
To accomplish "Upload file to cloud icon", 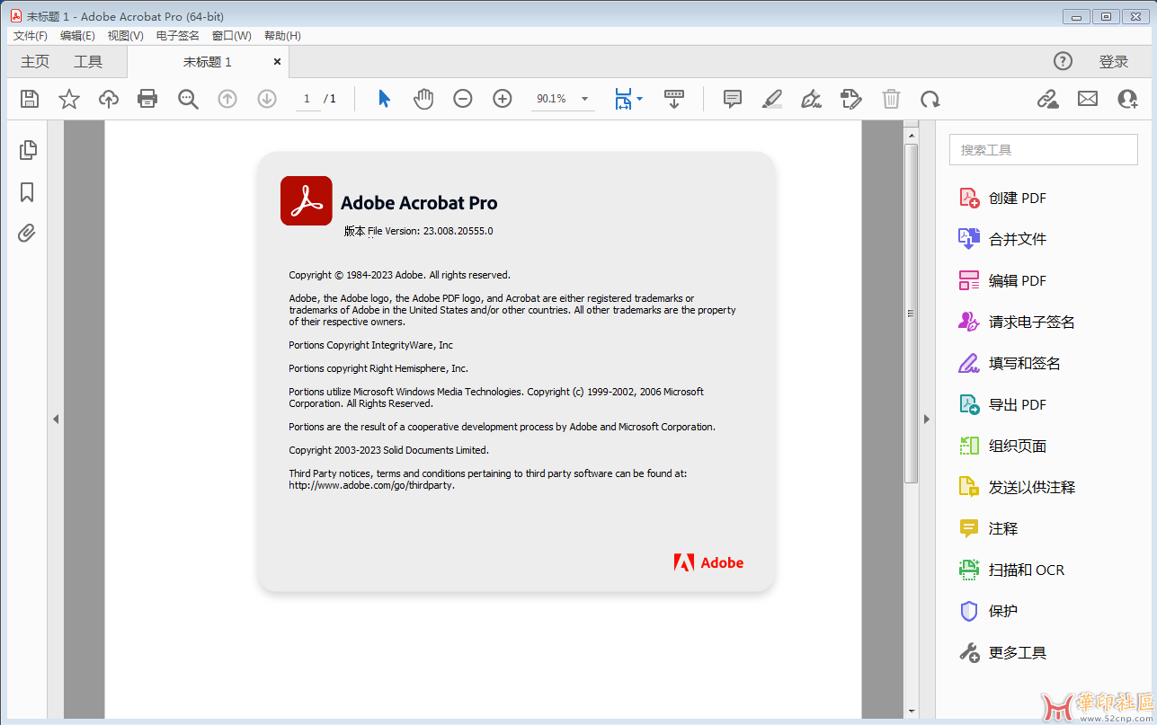I will pos(109,99).
